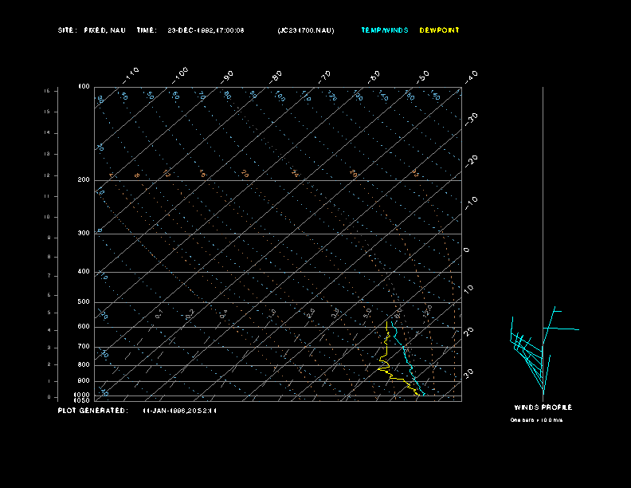
Task: Click the cyan temperature trace near 700 hPa
Action: coord(402,346)
